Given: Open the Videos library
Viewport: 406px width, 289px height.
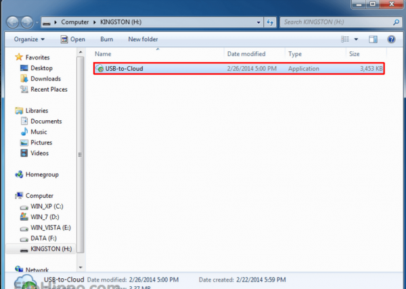Looking at the screenshot, I should point(39,153).
